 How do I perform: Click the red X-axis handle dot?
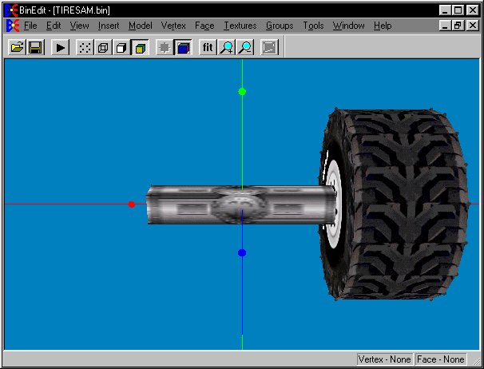(x=132, y=204)
